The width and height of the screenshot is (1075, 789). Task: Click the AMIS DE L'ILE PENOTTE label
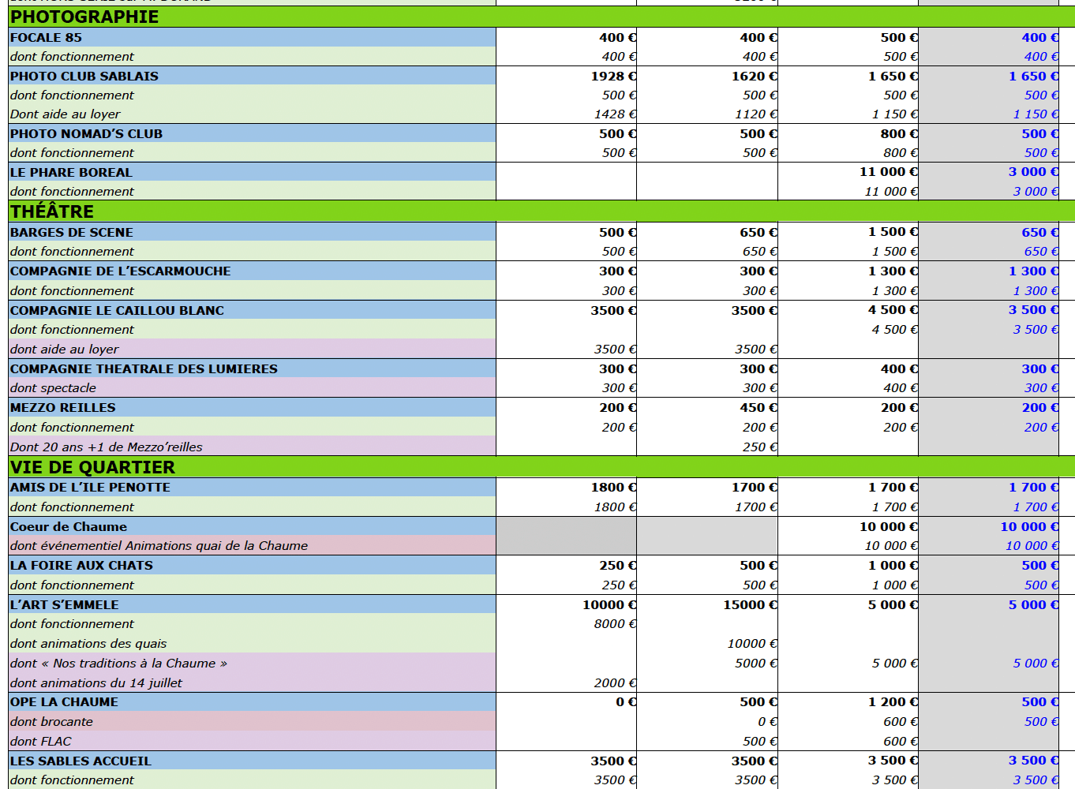90,487
